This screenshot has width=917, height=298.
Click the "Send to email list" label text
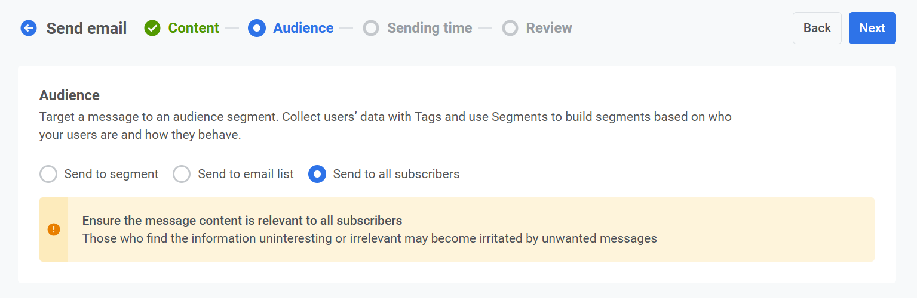tap(246, 174)
